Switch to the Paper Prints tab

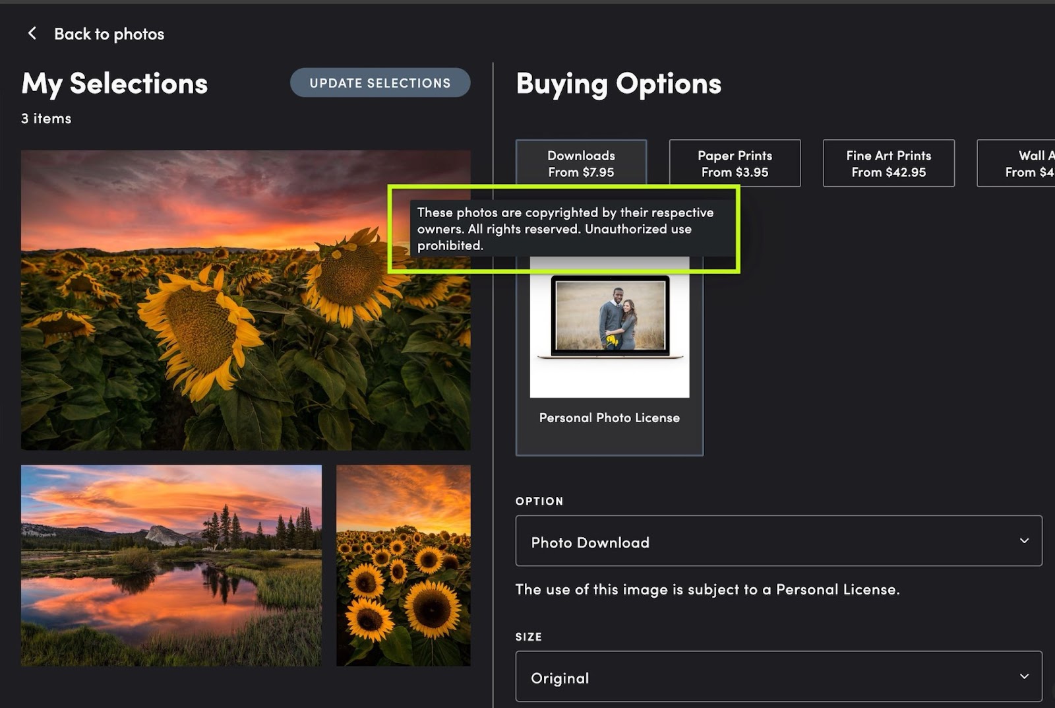pyautogui.click(x=735, y=163)
